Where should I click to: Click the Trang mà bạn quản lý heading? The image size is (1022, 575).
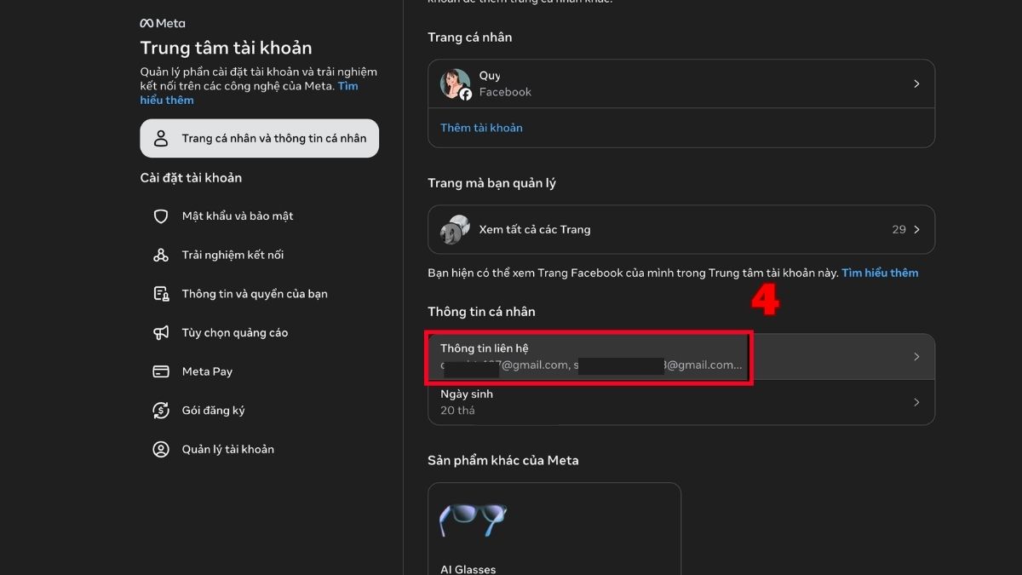491,183
